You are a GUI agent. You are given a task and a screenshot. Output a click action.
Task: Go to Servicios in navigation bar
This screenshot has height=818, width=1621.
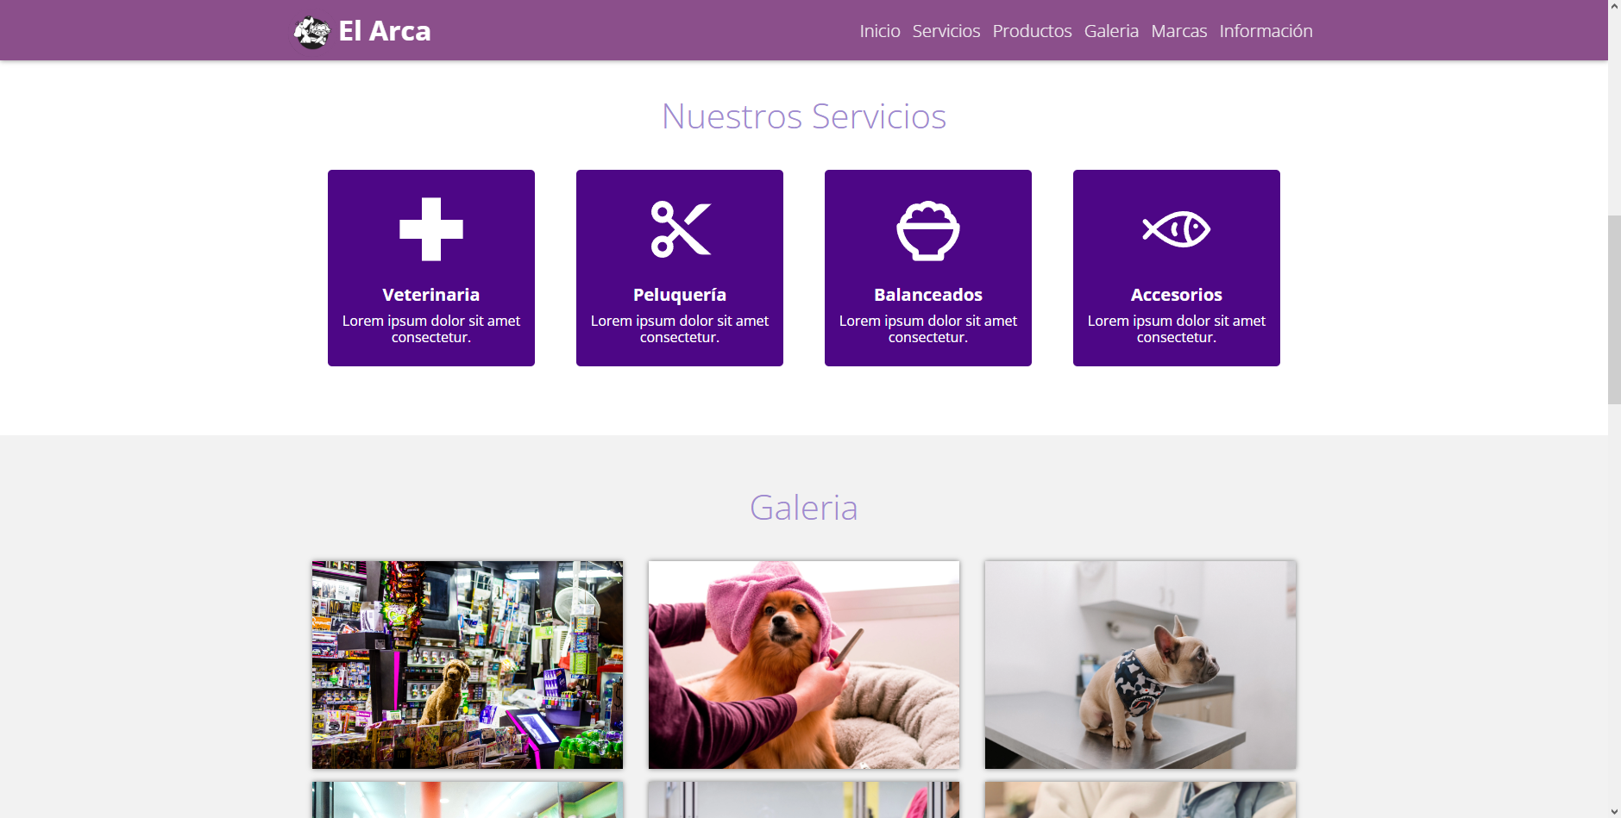click(946, 31)
